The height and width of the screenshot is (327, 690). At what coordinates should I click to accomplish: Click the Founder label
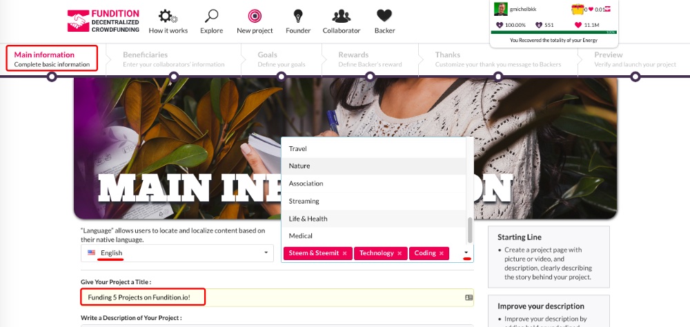tap(298, 31)
